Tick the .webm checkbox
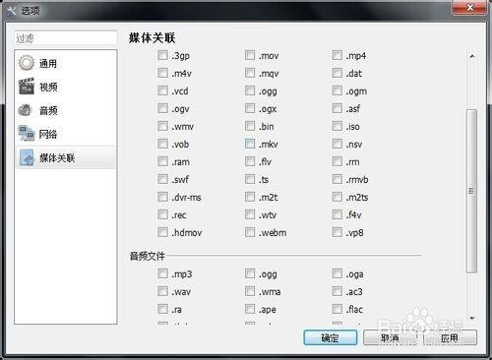492x360 pixels. (x=250, y=232)
